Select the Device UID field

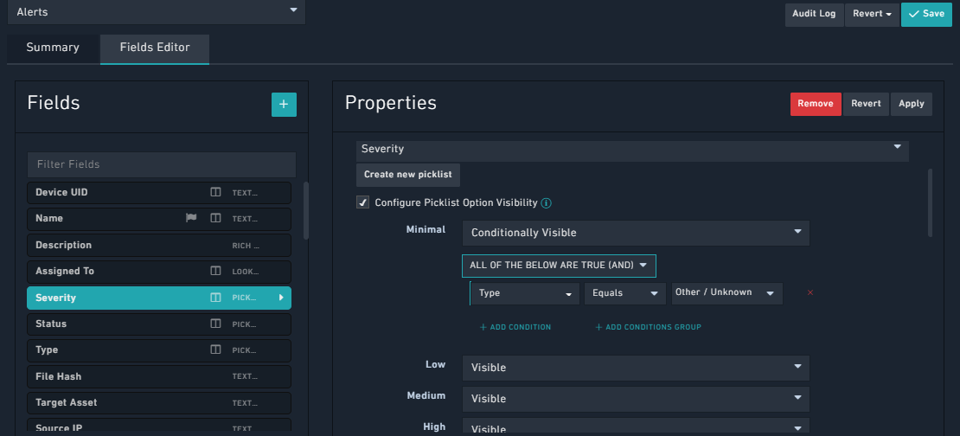159,192
